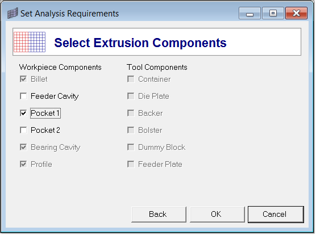Minimize the Set Analysis Requirements window
The width and height of the screenshot is (316, 235).
tap(250, 13)
